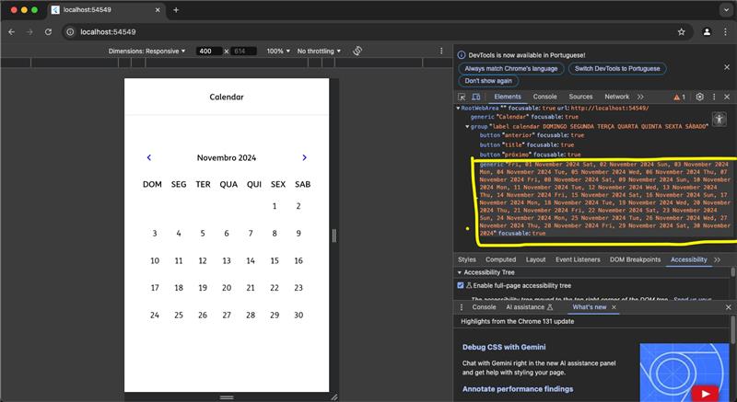Open the No throttling dropdown
This screenshot has width=737, height=402.
point(319,51)
